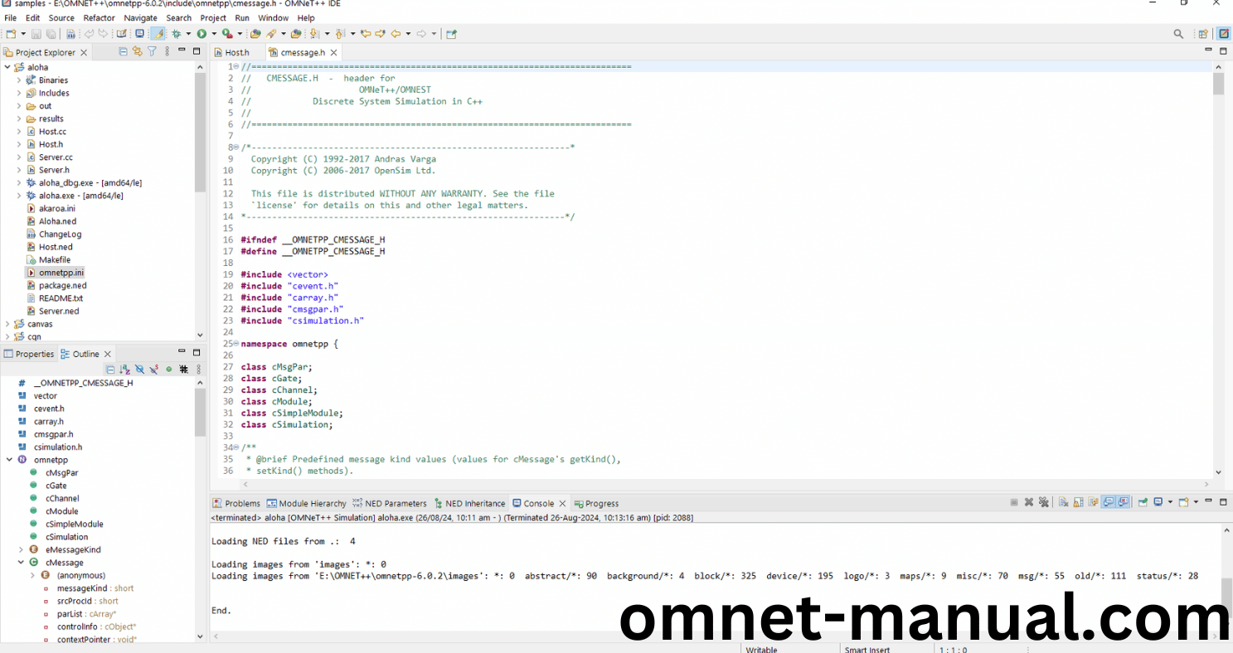The image size is (1233, 653).
Task: Expand the Binaries folder in aloha
Action: tap(19, 80)
